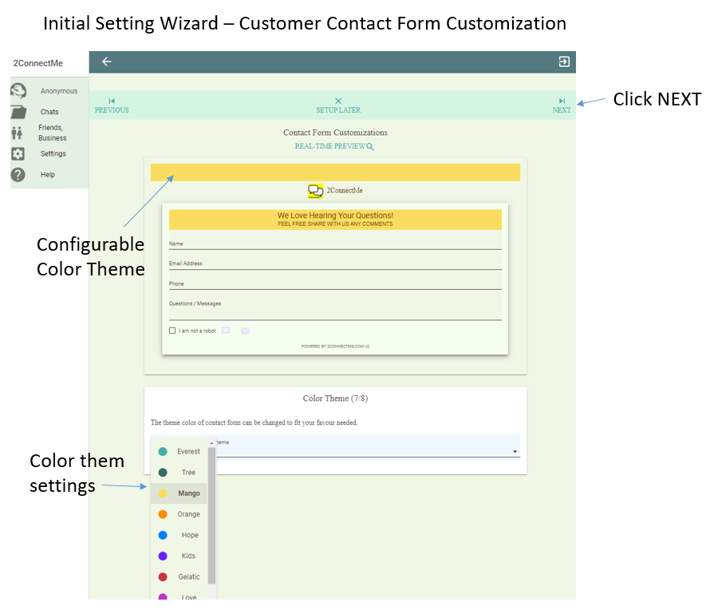Click the Anonymous profile icon in sidebar
Image resolution: width=714 pixels, height=610 pixels.
[18, 90]
